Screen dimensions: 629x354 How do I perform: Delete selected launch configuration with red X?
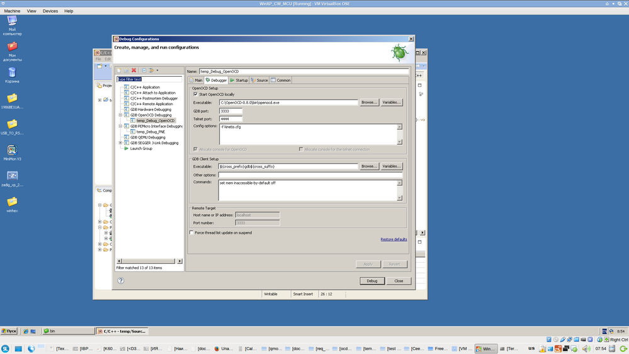click(134, 71)
